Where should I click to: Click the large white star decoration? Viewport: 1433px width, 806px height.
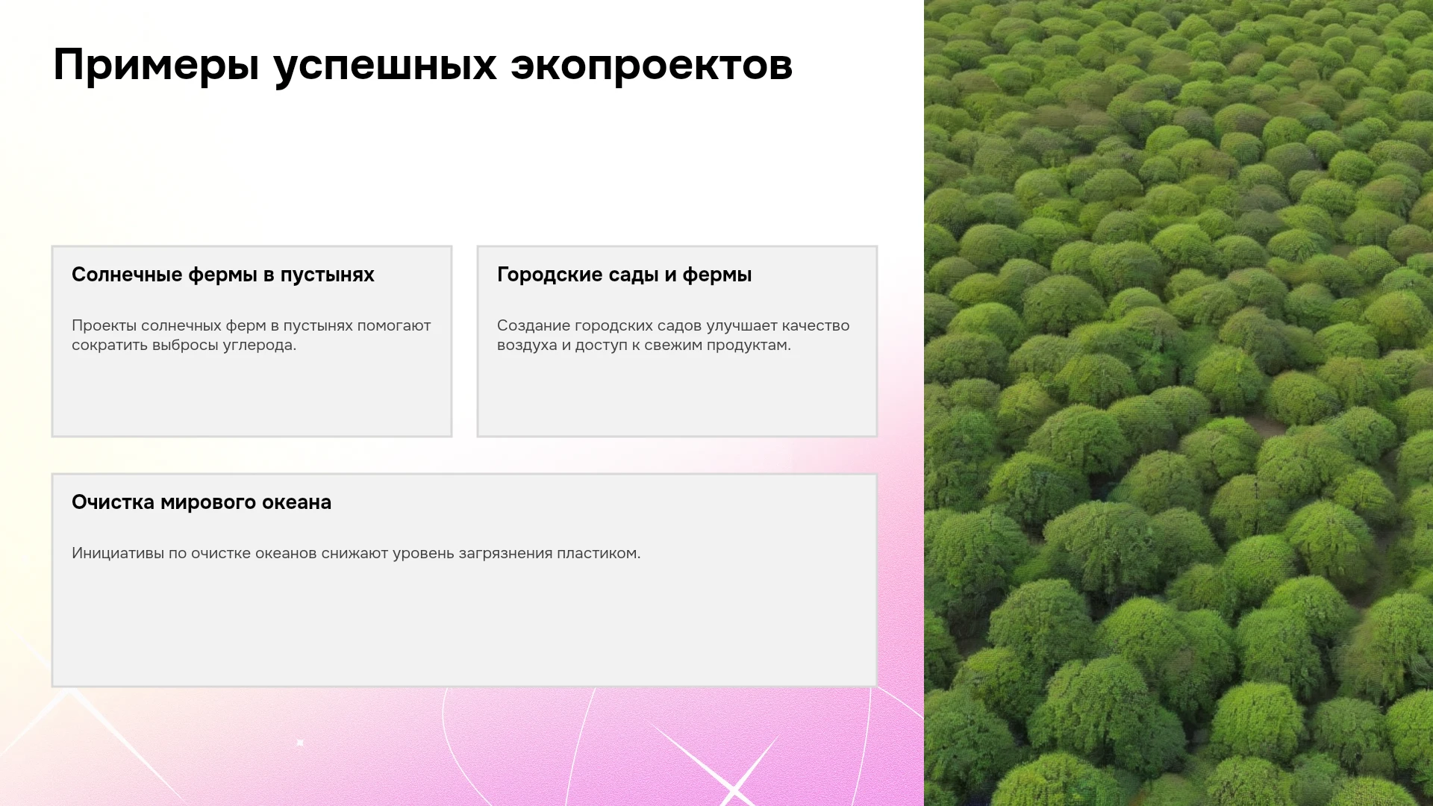(x=732, y=787)
